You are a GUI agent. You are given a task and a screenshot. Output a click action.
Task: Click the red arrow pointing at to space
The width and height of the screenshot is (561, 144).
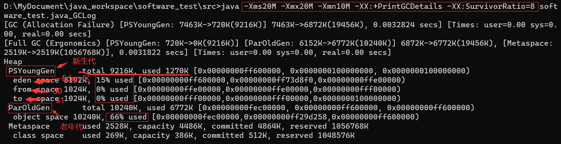(42, 99)
